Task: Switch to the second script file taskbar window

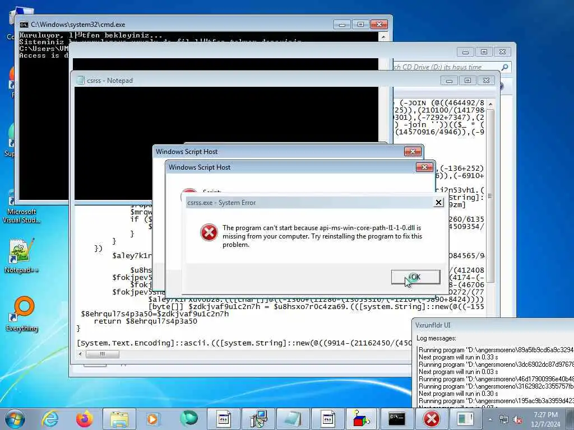Action: tap(327, 419)
